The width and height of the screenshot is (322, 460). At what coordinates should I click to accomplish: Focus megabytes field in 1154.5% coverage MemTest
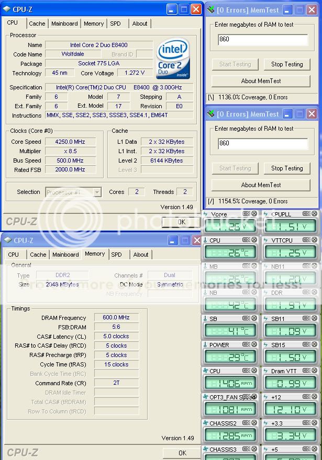(263, 143)
